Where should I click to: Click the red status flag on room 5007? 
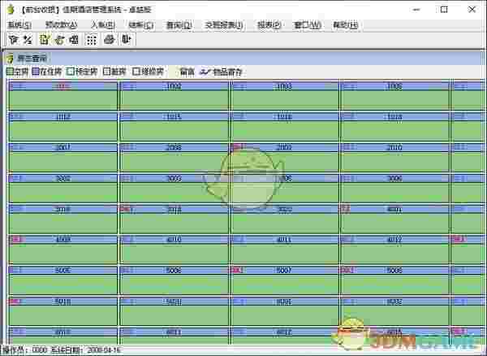point(237,270)
